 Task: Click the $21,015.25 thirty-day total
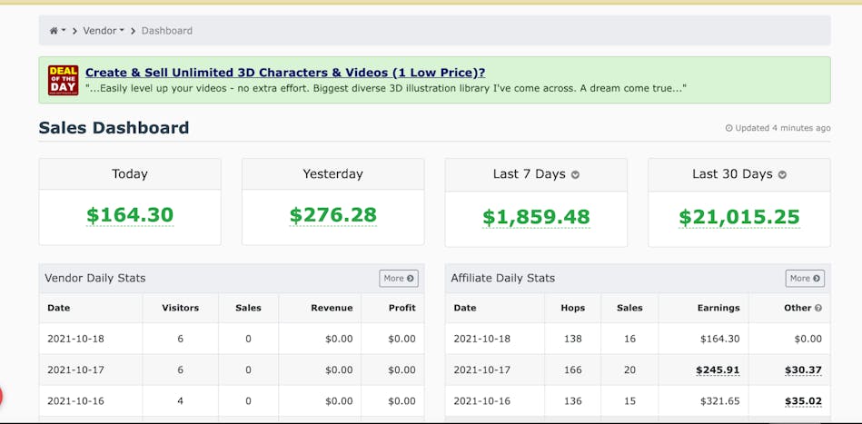[739, 217]
